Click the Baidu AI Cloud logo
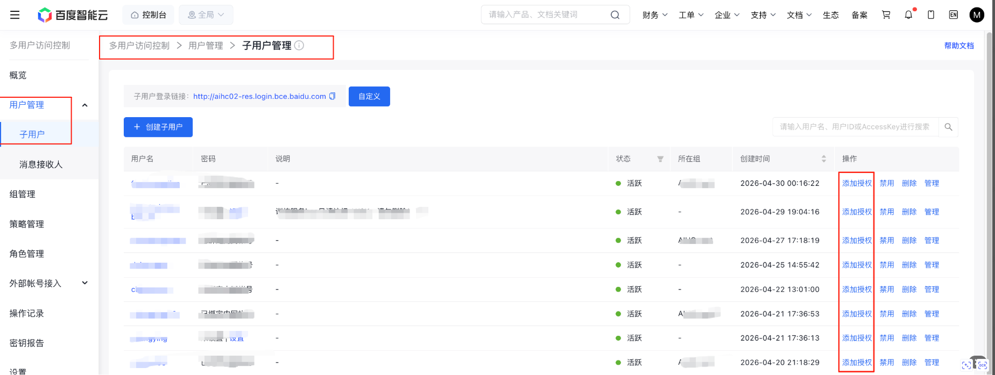The image size is (995, 375). tap(73, 15)
